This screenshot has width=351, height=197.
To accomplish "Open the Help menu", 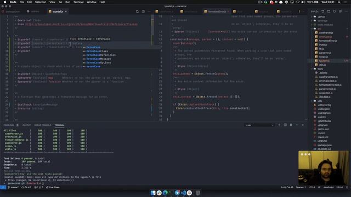I will click(x=103, y=2).
